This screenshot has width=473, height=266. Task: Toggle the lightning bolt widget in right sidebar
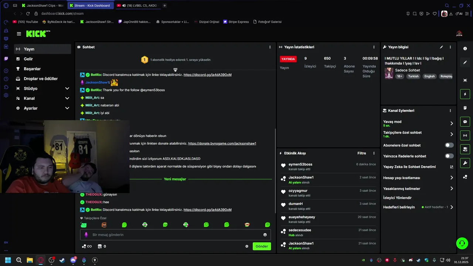[465, 94]
